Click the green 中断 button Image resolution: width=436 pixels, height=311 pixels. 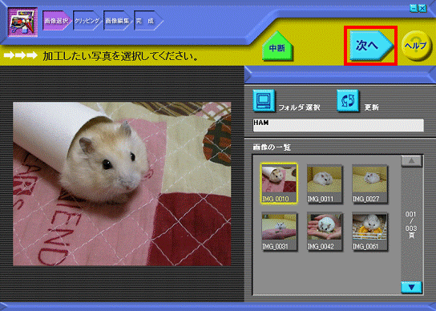[277, 46]
